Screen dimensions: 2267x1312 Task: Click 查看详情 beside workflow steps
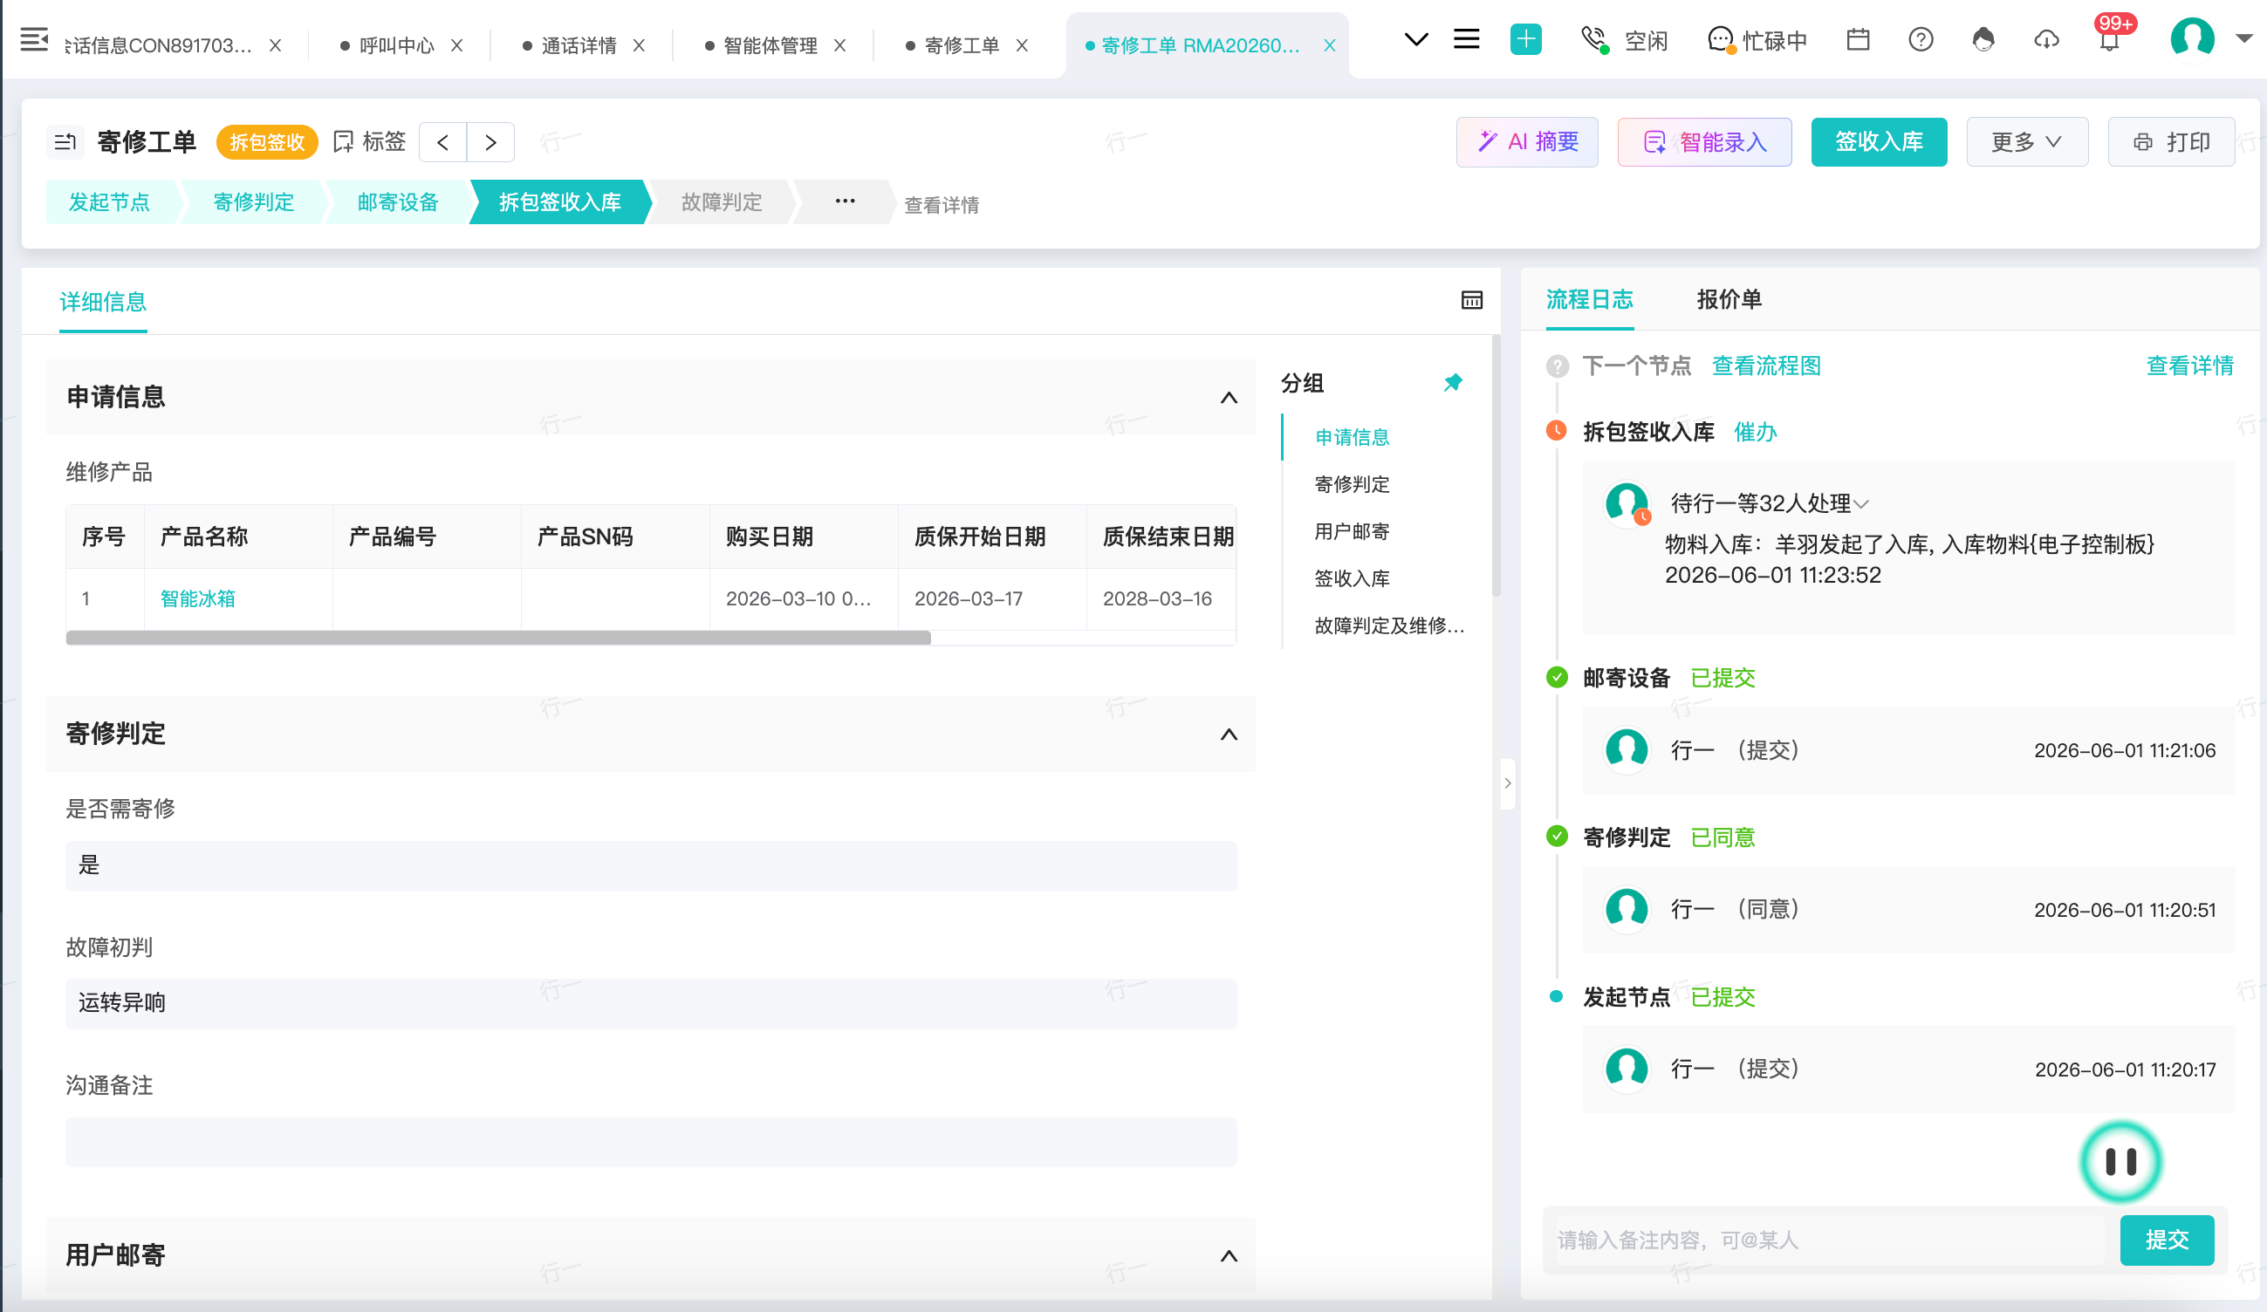[x=941, y=205]
